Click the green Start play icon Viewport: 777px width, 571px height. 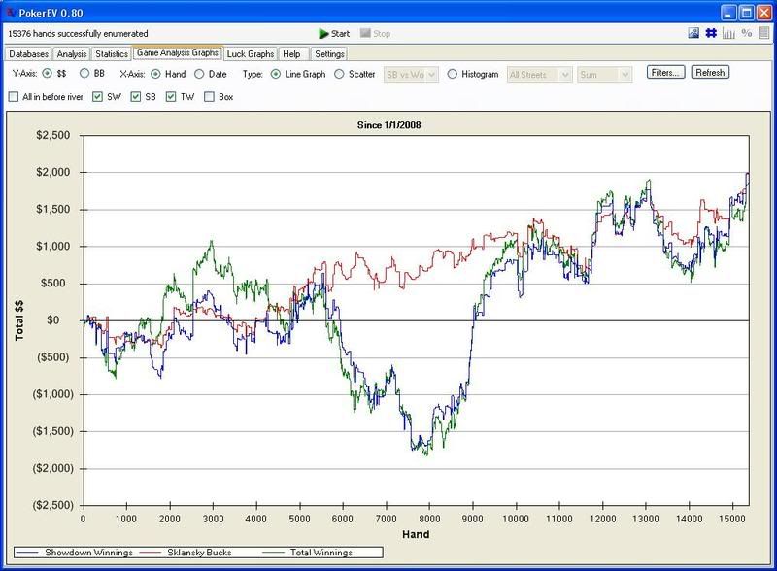coord(323,33)
